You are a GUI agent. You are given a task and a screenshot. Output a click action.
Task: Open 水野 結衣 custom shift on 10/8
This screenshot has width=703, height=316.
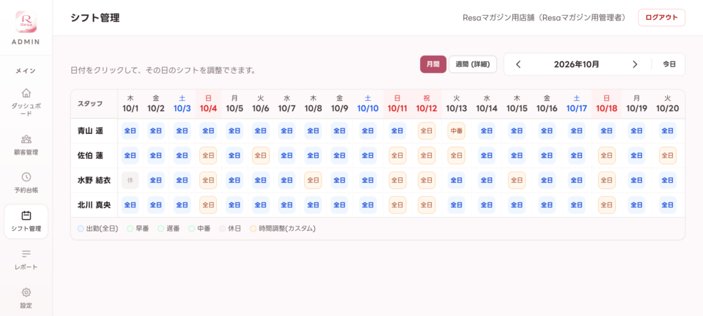click(x=313, y=180)
